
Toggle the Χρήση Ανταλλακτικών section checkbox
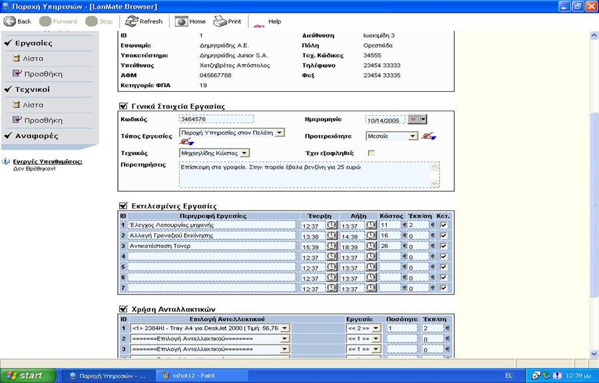tap(123, 309)
